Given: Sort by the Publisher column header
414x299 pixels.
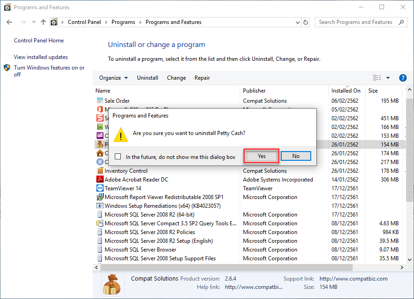Looking at the screenshot, I should pos(284,90).
